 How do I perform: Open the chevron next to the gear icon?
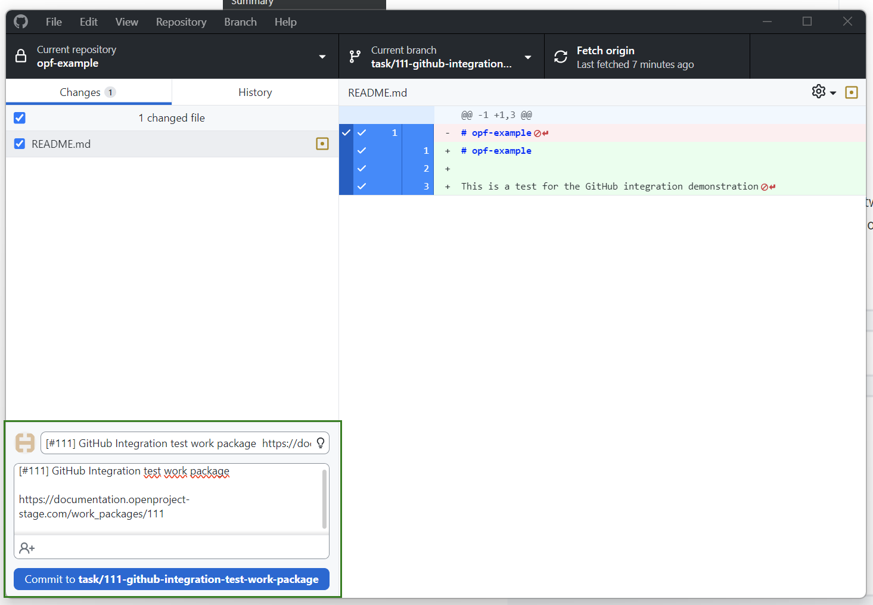coord(832,92)
